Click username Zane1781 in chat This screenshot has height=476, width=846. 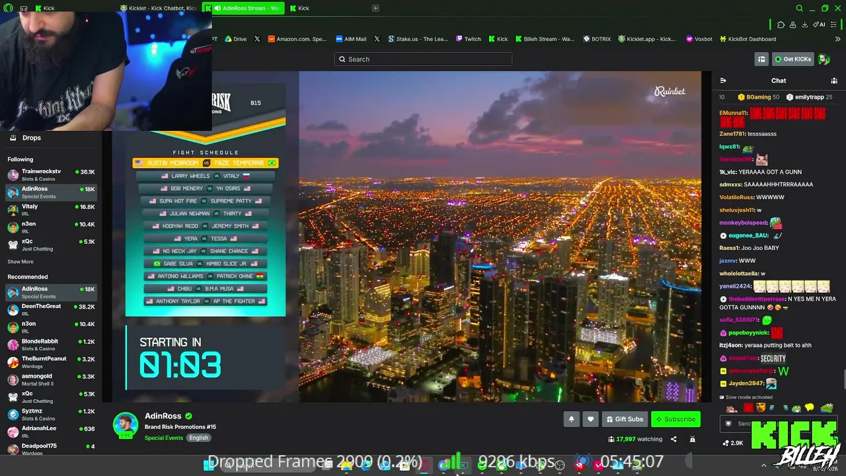pyautogui.click(x=732, y=134)
